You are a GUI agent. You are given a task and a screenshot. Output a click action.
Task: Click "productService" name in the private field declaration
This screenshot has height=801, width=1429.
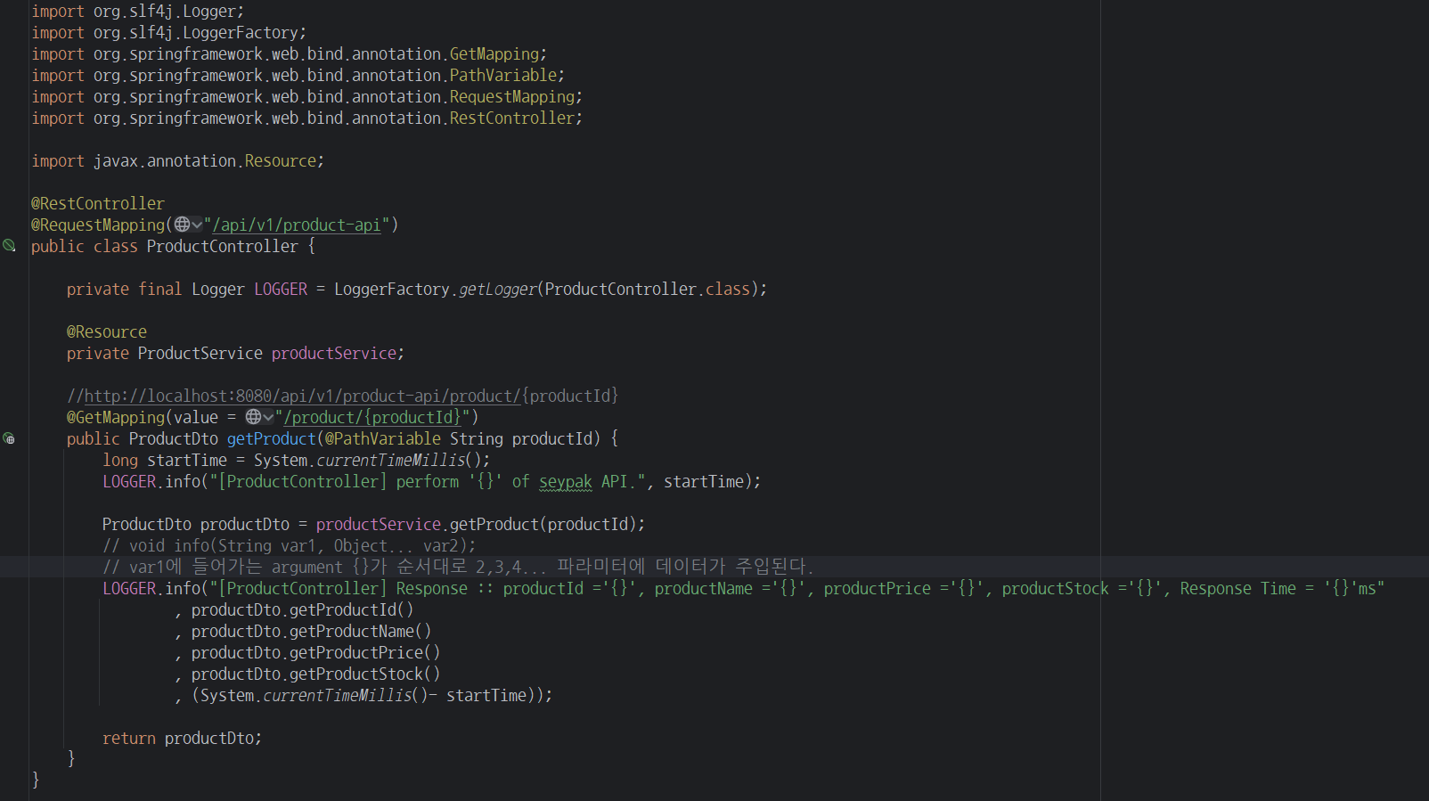tap(334, 354)
